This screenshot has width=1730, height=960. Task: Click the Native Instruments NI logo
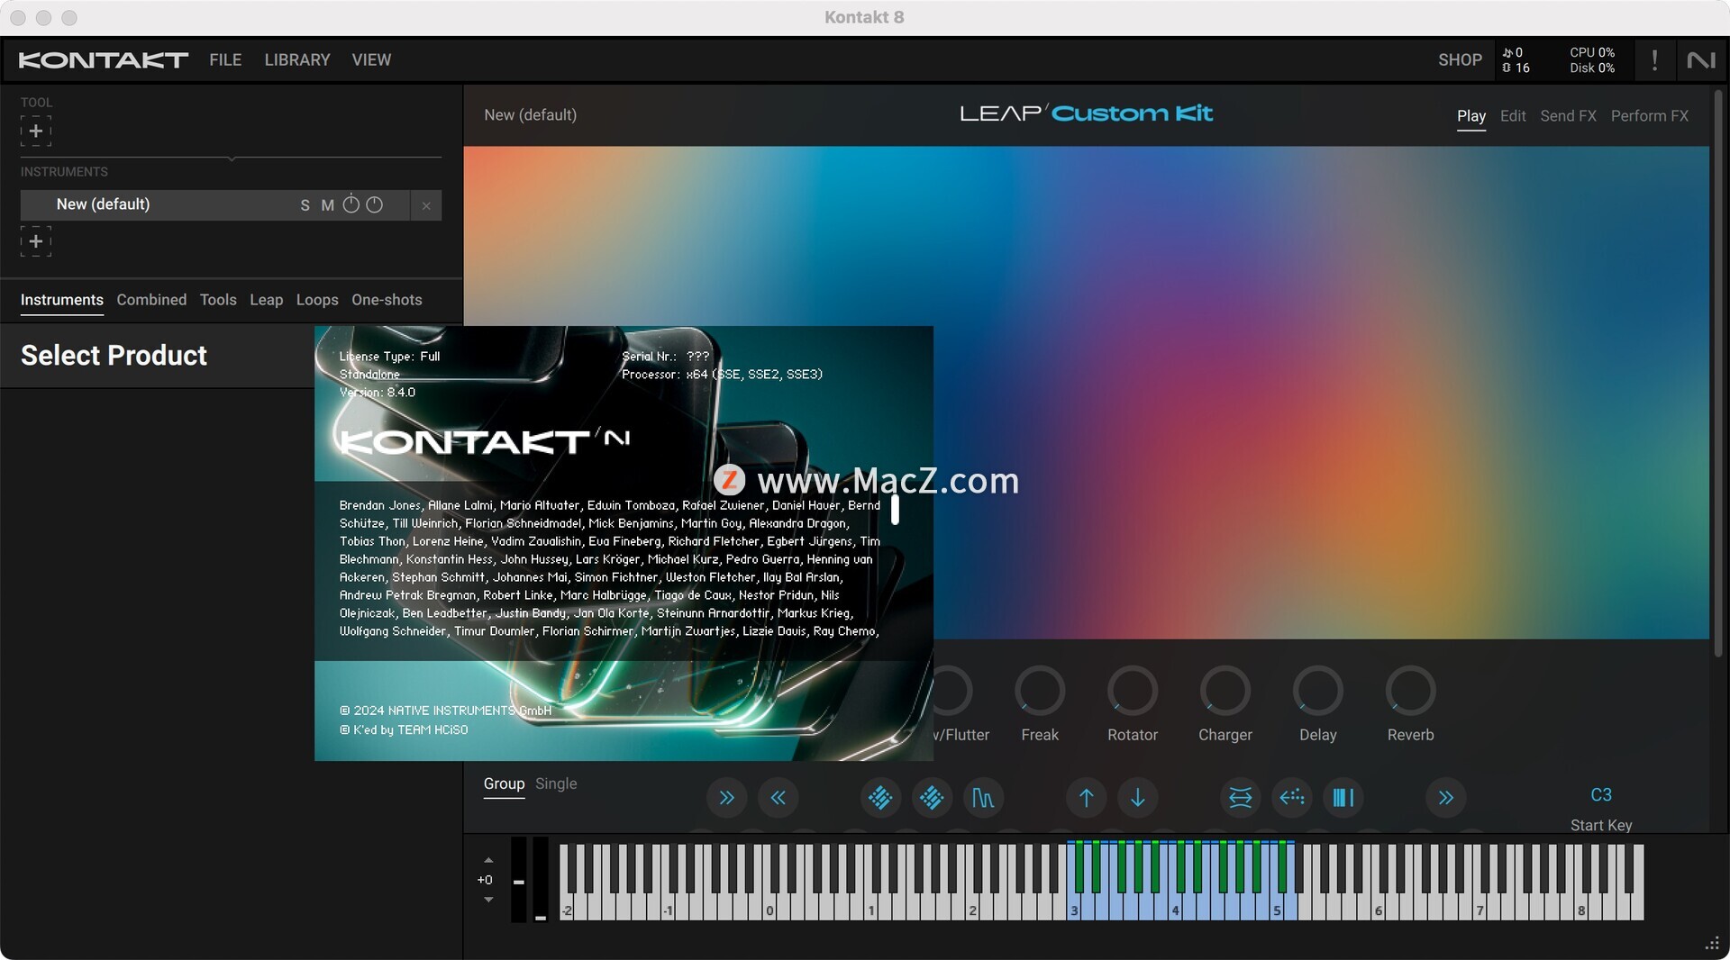tap(1701, 59)
